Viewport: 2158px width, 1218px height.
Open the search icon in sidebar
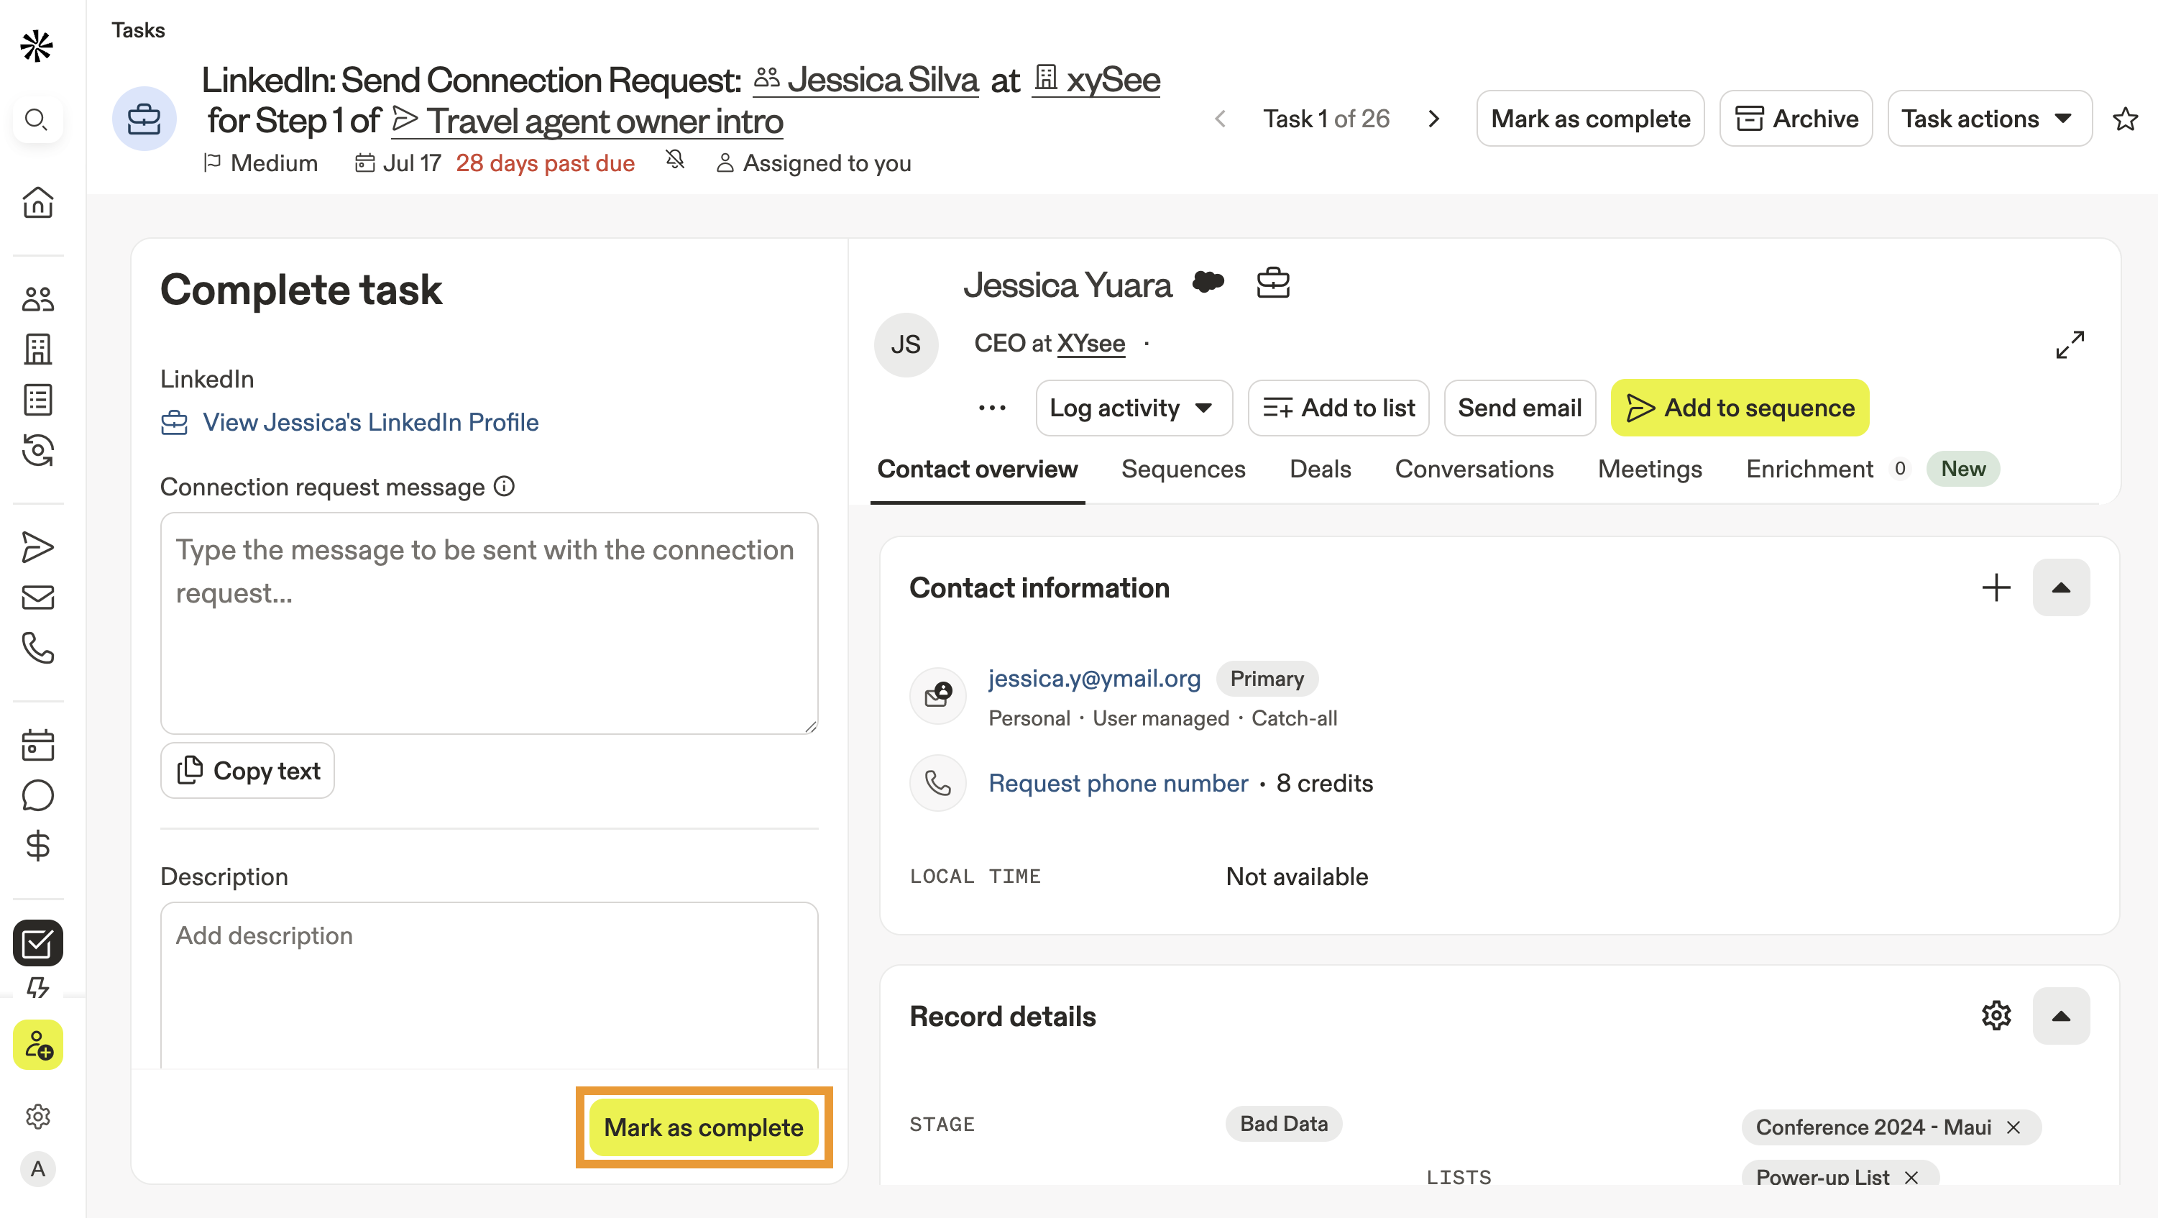tap(37, 119)
